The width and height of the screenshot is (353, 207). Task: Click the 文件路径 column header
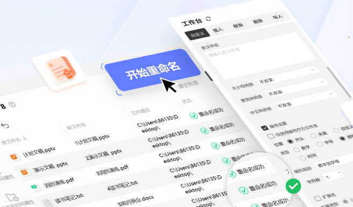140,111
